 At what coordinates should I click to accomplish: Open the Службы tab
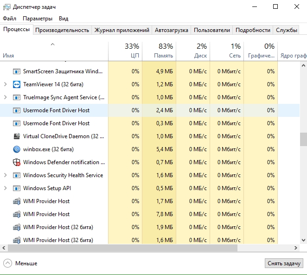pyautogui.click(x=287, y=30)
